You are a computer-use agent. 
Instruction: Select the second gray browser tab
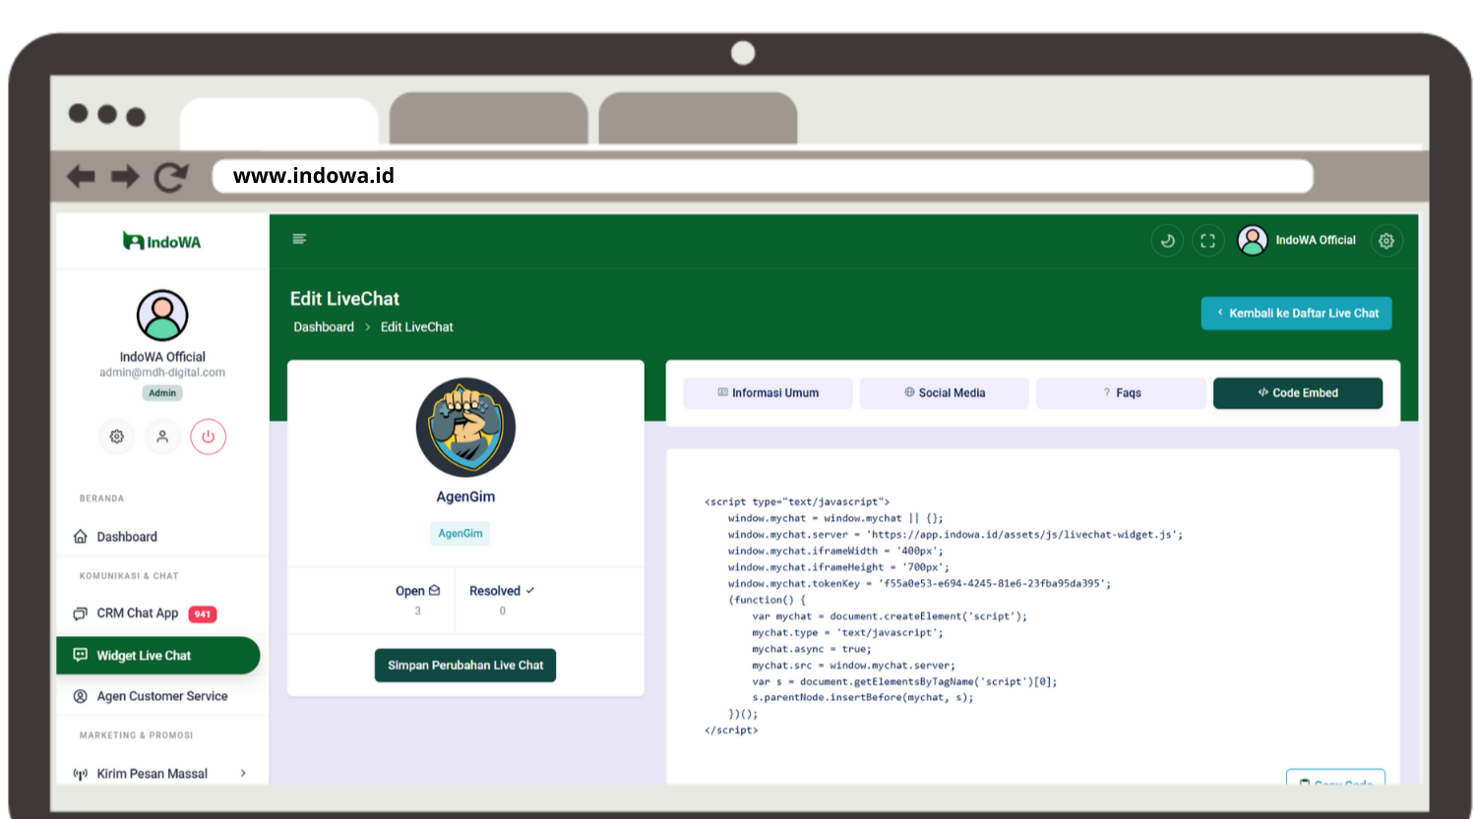point(489,119)
